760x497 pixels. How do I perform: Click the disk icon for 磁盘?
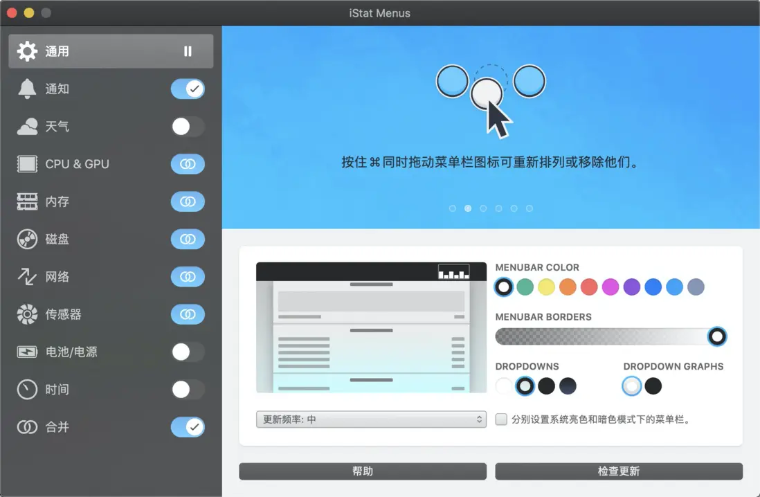click(27, 239)
